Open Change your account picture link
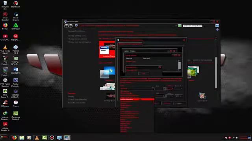 click(x=80, y=42)
